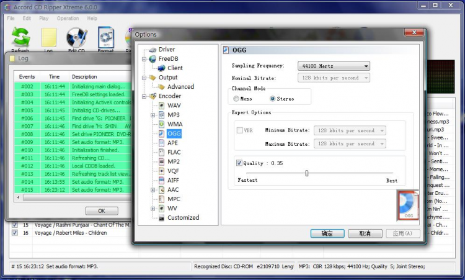Click the Output folder icon
The height and width of the screenshot is (280, 465).
coord(153,78)
